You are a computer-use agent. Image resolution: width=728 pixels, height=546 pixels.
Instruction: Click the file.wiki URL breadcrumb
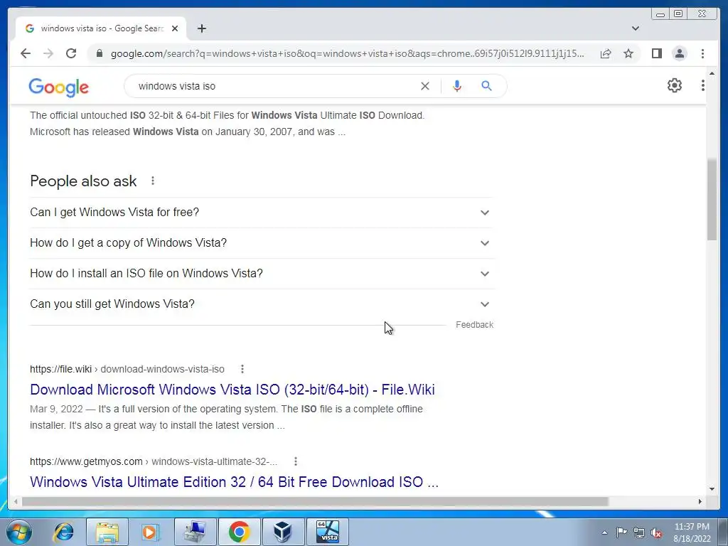click(x=127, y=369)
